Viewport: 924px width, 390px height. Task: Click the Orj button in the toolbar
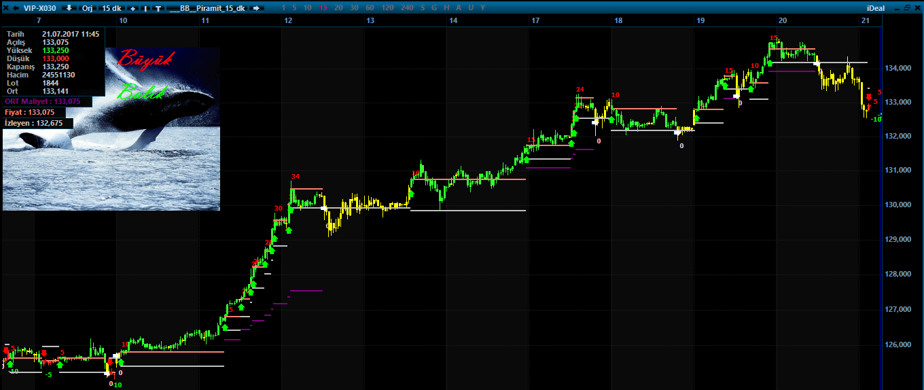87,7
